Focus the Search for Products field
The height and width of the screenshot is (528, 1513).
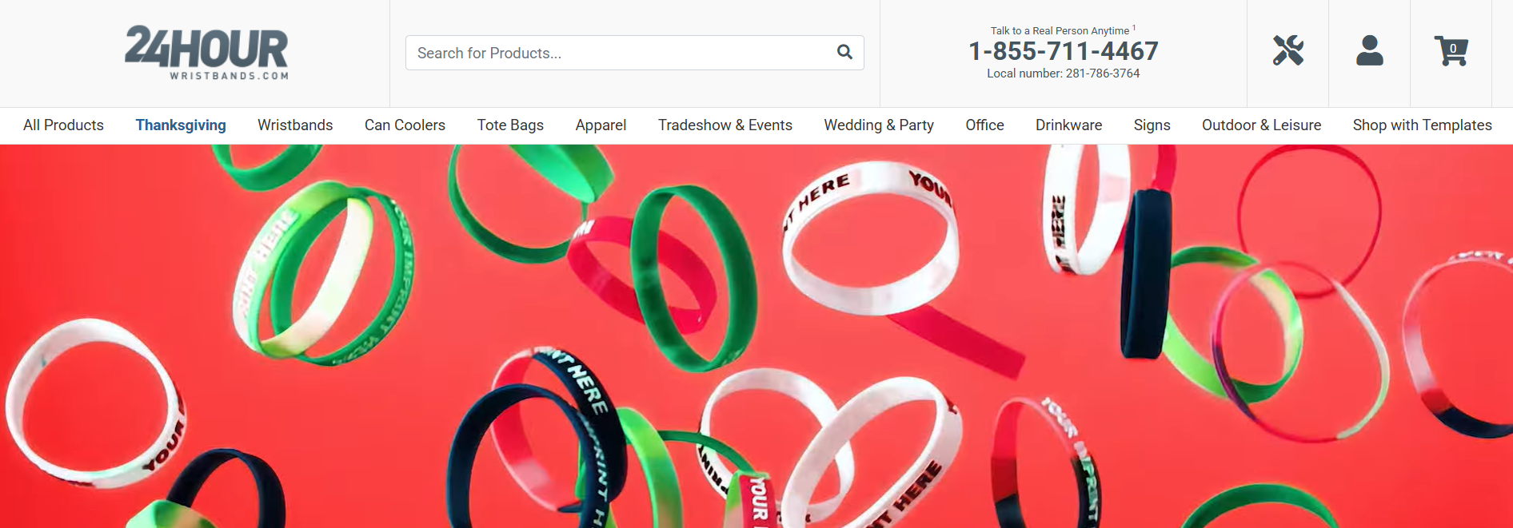click(x=634, y=53)
